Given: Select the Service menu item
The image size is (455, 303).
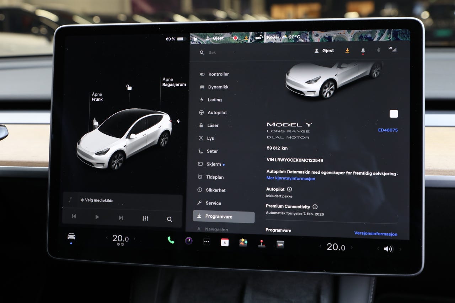Looking at the screenshot, I should [209, 203].
